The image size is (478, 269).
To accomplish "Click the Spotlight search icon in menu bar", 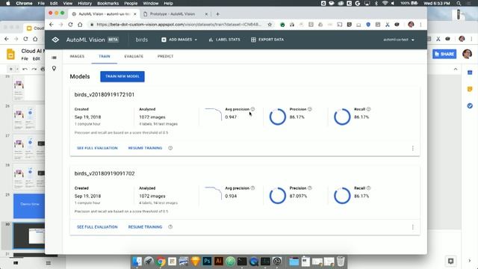I will [459, 3].
